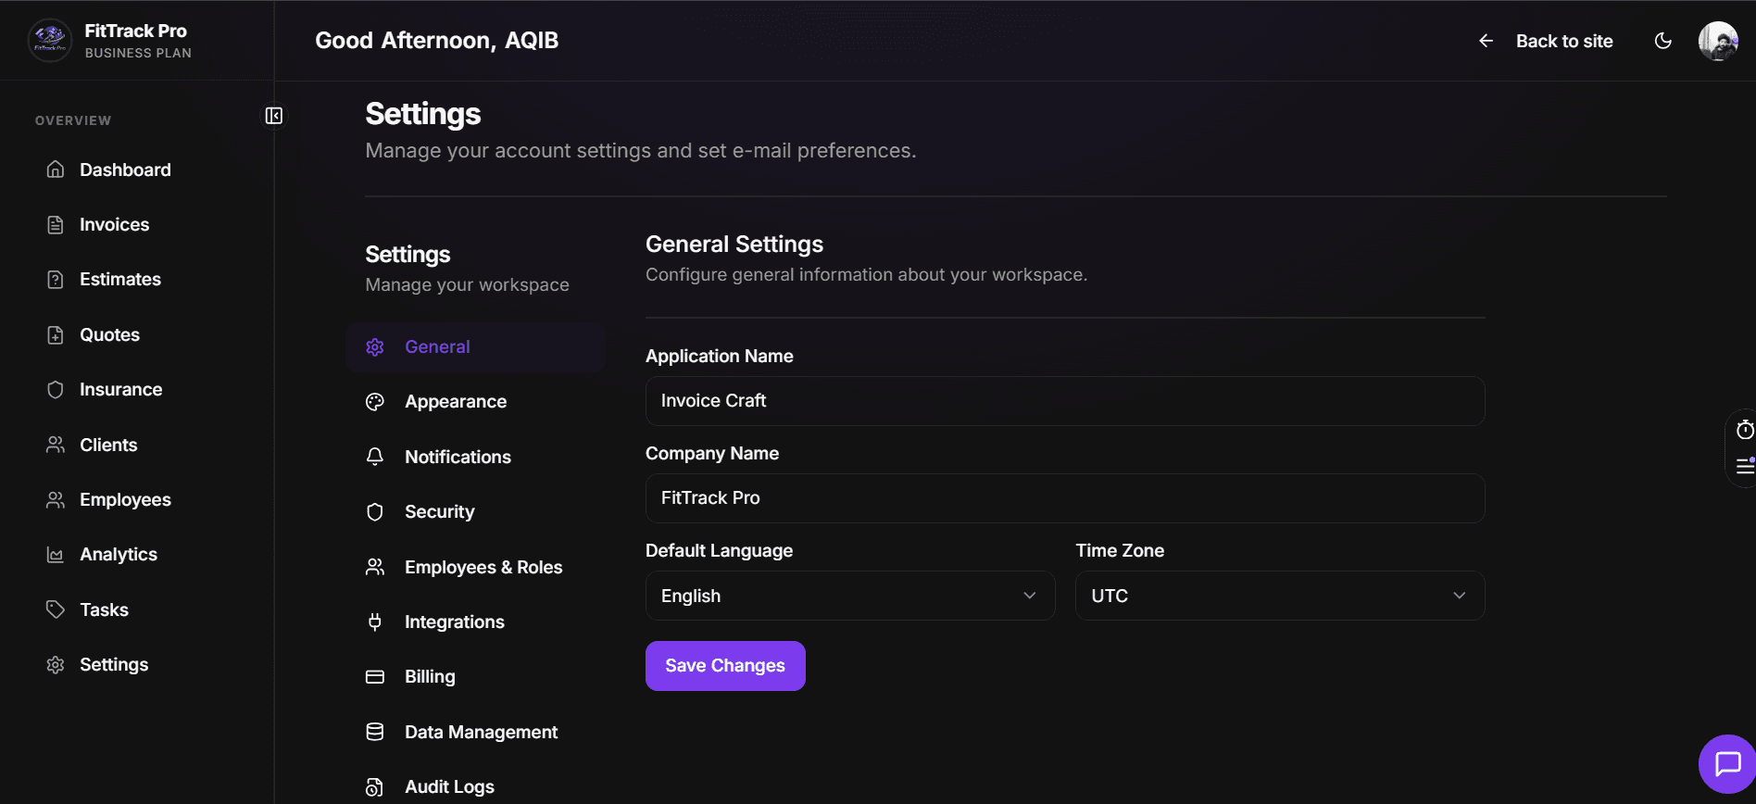Click the Save Changes button

pos(725,666)
